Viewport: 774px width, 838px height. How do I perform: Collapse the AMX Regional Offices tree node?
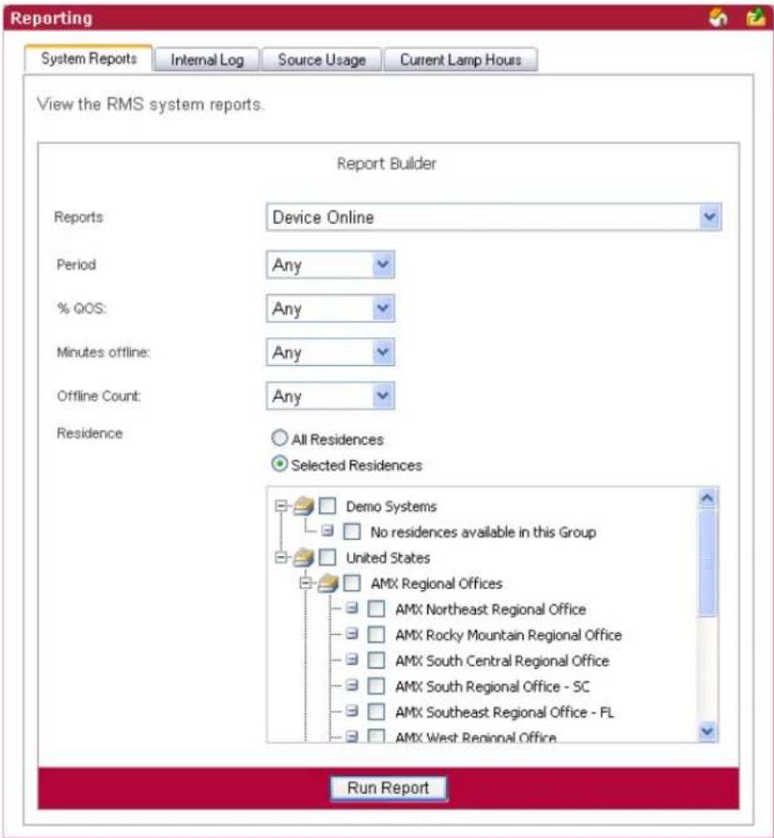(305, 582)
